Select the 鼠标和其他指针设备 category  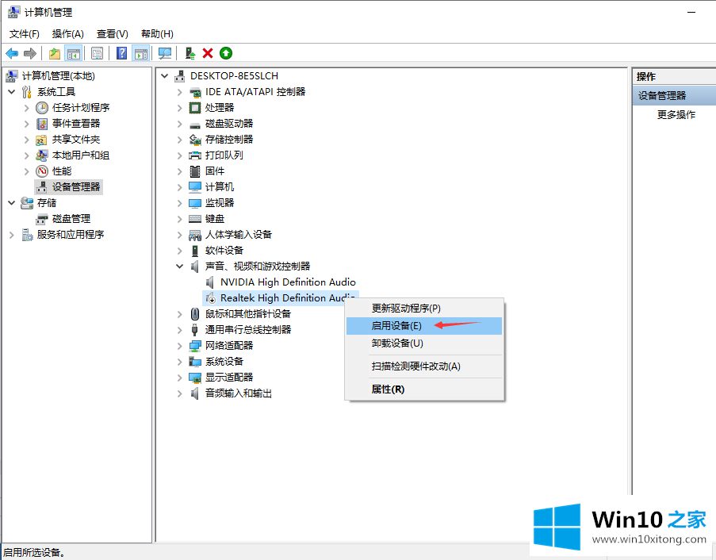(x=248, y=314)
